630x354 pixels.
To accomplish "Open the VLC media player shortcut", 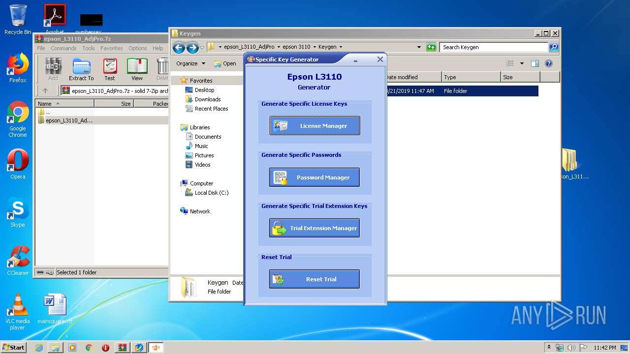I will [18, 312].
